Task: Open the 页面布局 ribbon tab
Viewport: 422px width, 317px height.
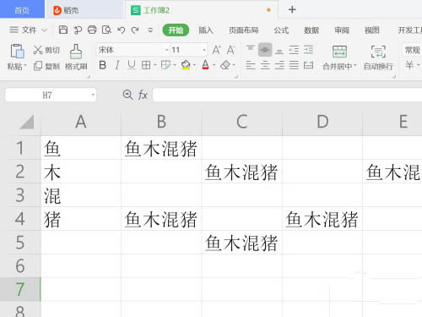Action: click(244, 30)
